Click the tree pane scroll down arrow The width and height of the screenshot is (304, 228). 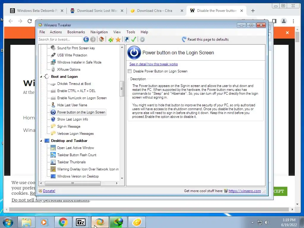122,178
